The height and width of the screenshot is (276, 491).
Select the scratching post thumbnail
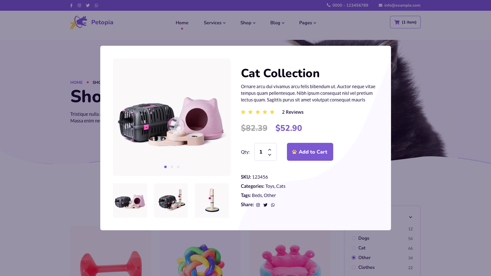pyautogui.click(x=212, y=200)
